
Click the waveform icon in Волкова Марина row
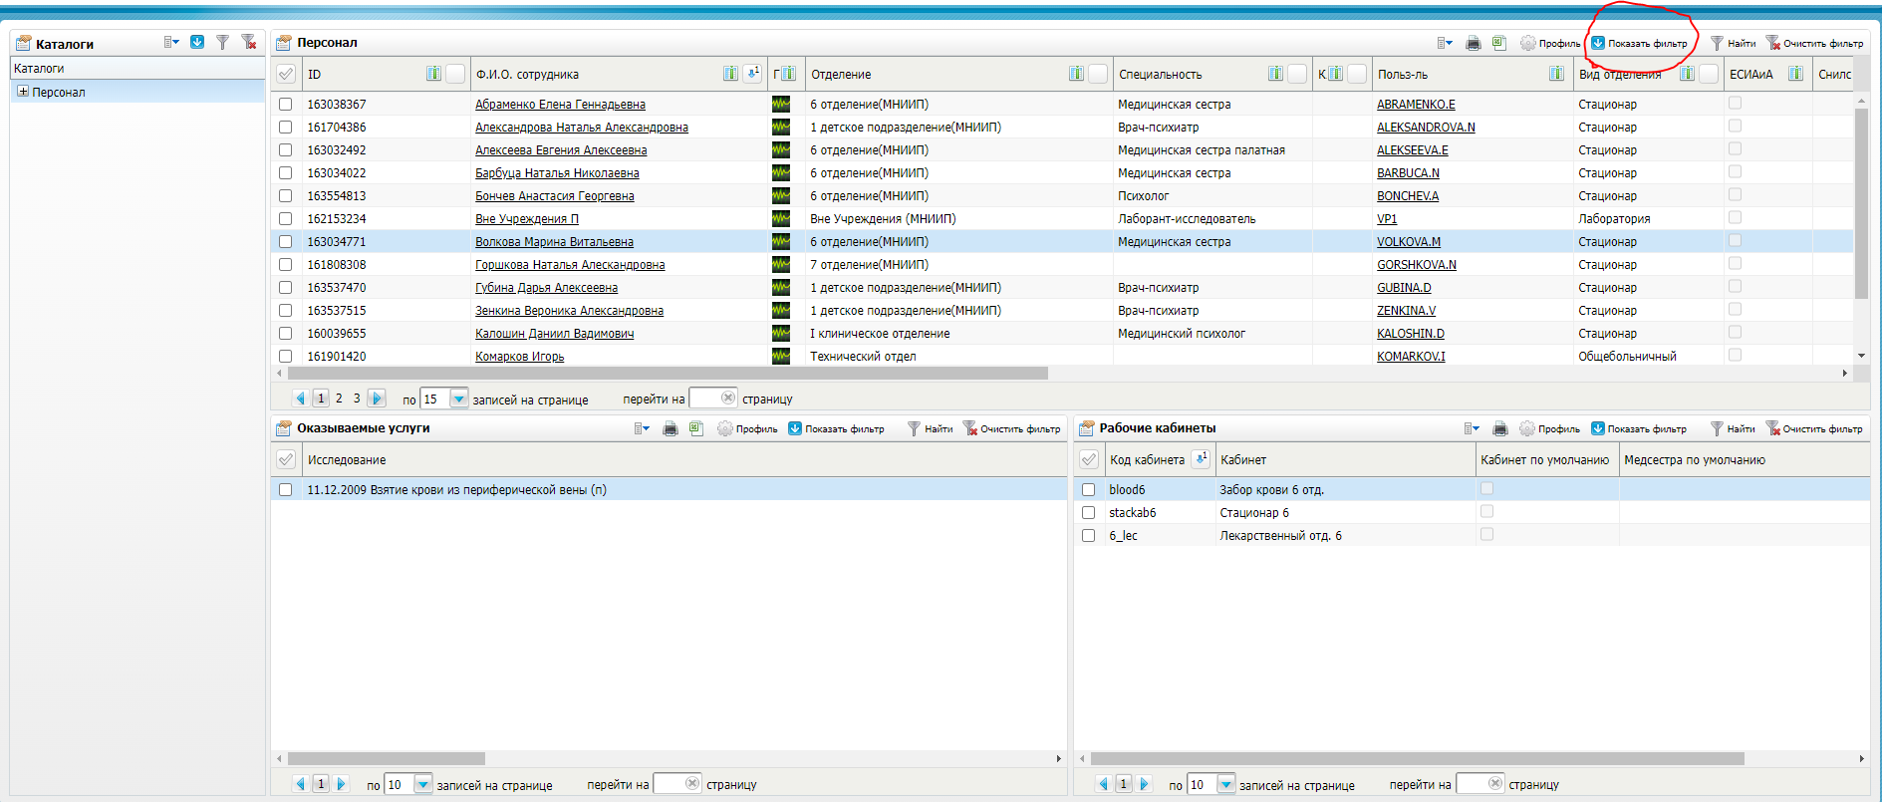pyautogui.click(x=780, y=242)
